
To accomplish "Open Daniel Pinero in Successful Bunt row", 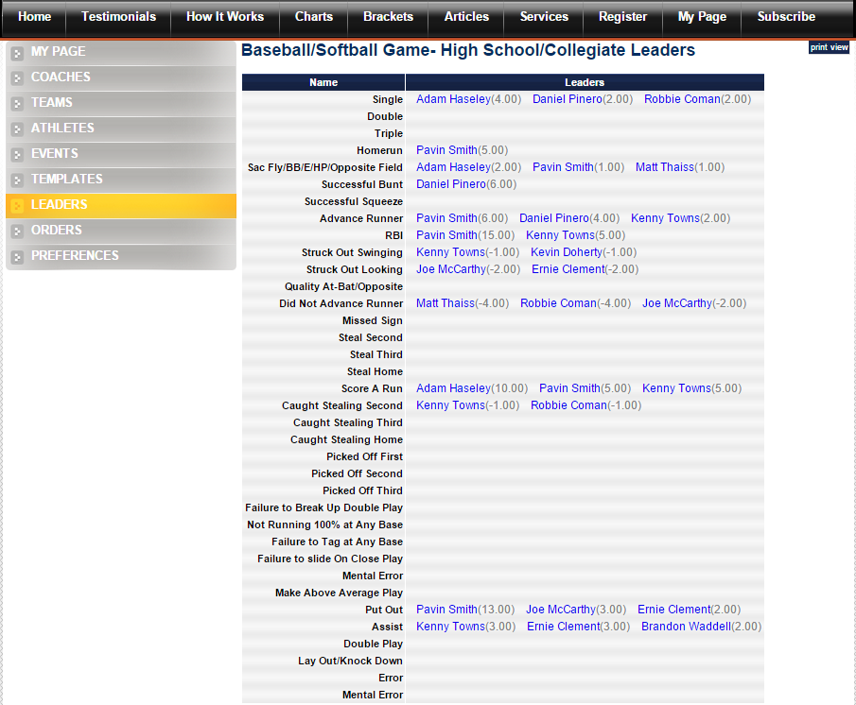I will pyautogui.click(x=451, y=184).
